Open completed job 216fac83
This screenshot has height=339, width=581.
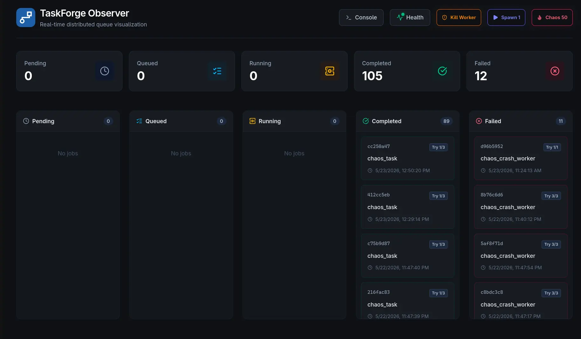coord(407,300)
